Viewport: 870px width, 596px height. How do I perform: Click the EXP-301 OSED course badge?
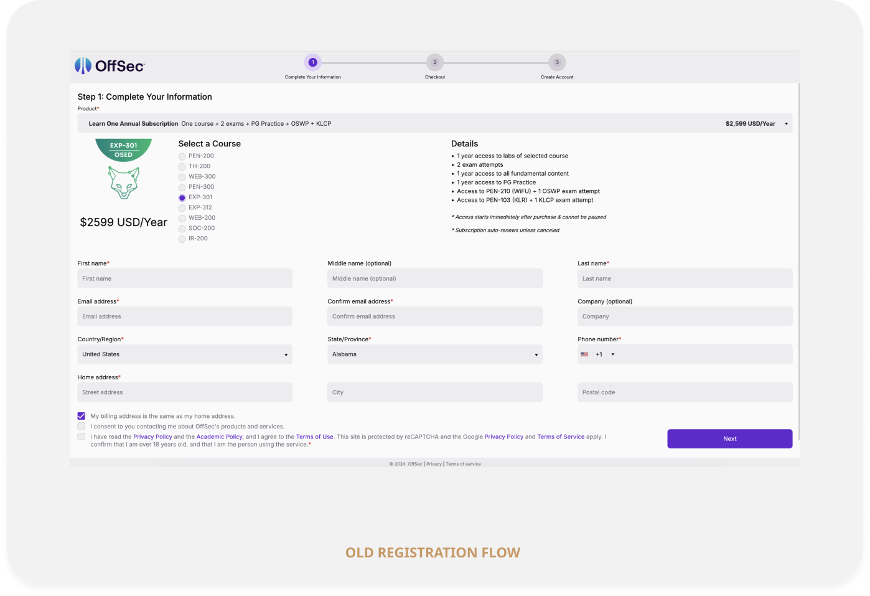click(x=123, y=169)
